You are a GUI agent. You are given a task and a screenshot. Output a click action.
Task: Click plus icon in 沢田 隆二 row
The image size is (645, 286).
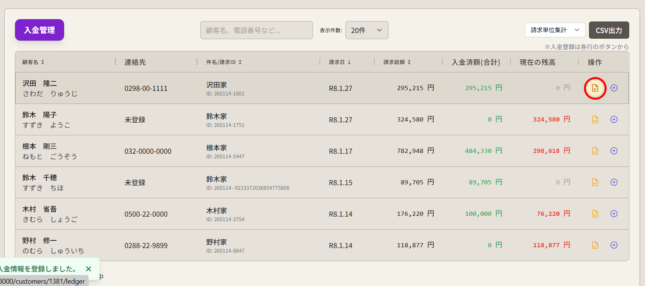click(x=614, y=88)
